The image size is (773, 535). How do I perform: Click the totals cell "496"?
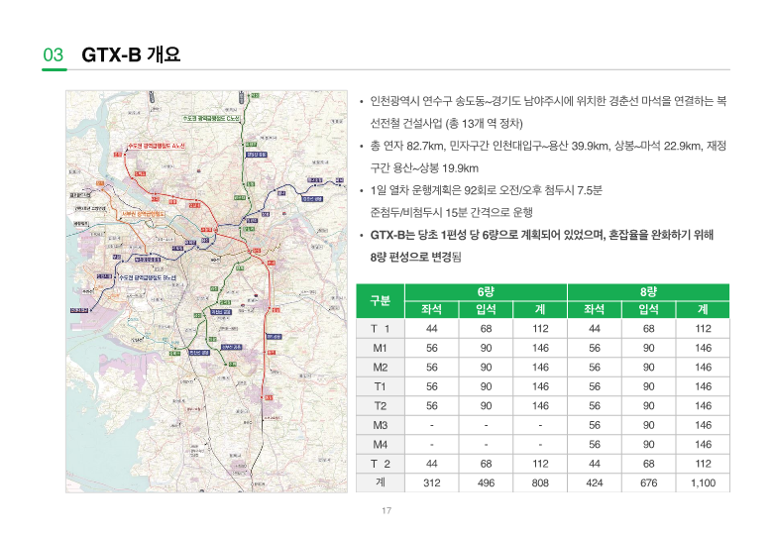point(486,482)
